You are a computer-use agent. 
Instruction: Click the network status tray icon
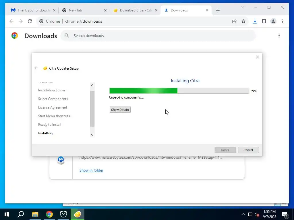(x=250, y=214)
